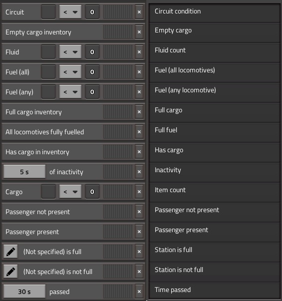The height and width of the screenshot is (301, 282).
Task: Choose Station is not full entry
Action: coord(215,272)
